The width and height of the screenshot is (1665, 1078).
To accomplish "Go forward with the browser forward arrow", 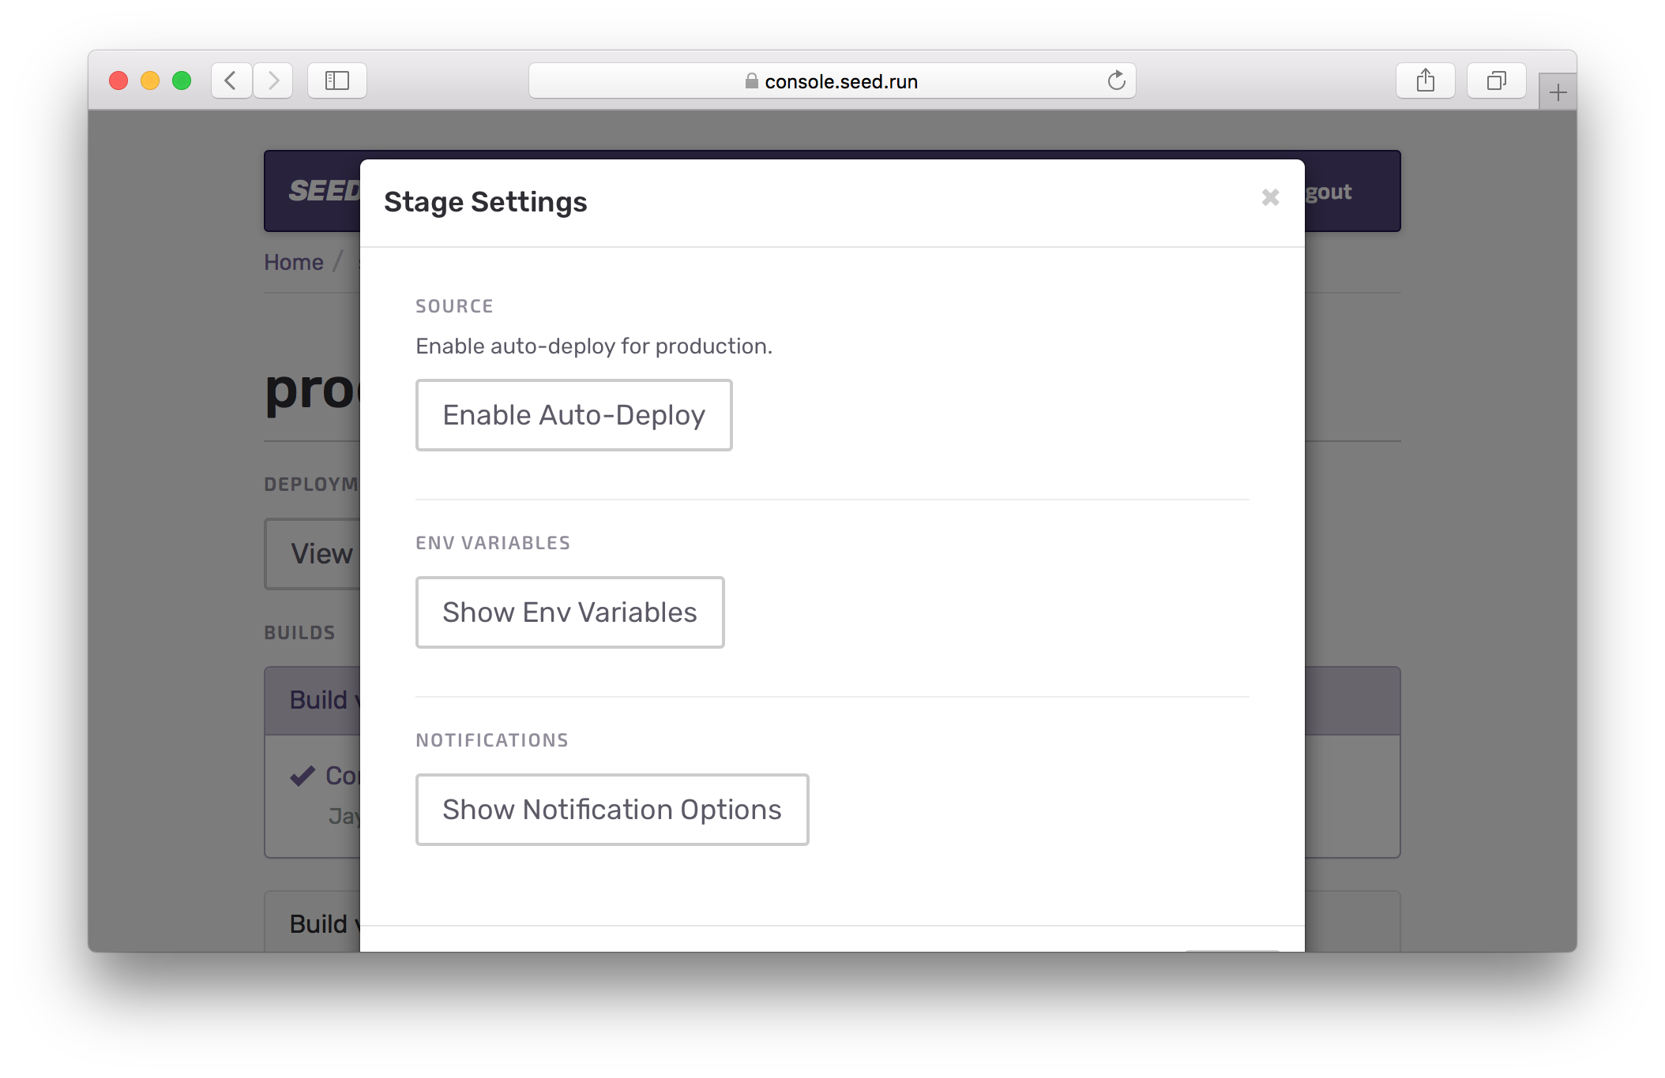I will [273, 80].
